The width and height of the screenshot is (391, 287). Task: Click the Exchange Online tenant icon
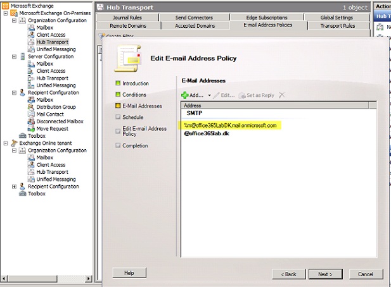pyautogui.click(x=14, y=143)
